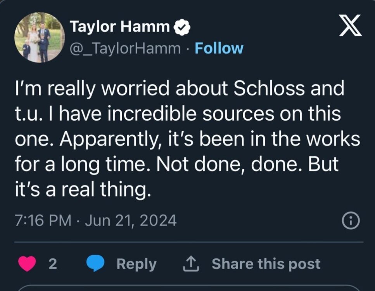
Task: Click the share arrow icon
Action: point(191,264)
